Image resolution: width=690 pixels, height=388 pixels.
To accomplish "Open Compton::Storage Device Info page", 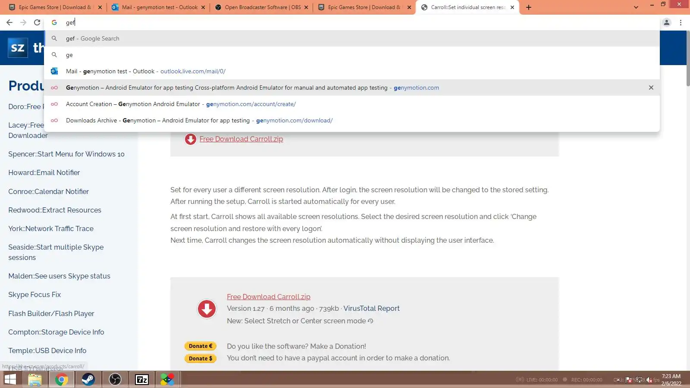I will (56, 332).
